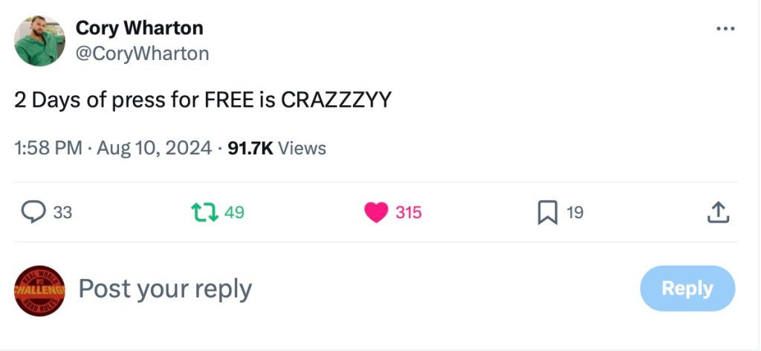
Task: View the 91.7K Views analytics
Action: tap(276, 148)
